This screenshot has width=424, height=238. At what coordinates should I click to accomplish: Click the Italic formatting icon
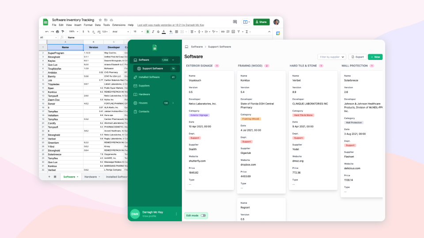coord(153,32)
